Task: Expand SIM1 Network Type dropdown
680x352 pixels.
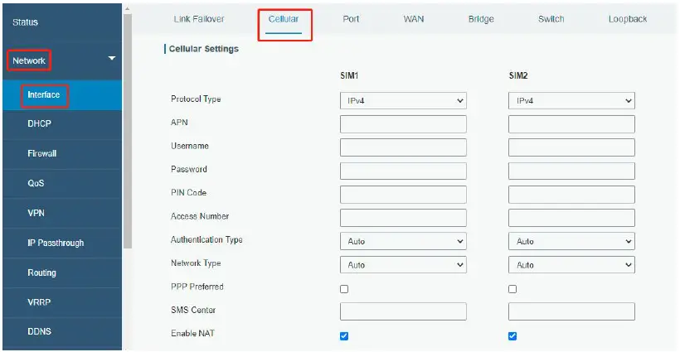Action: coord(403,265)
